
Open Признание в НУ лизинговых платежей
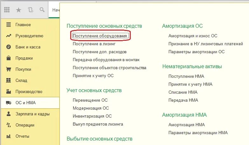tap(206, 44)
